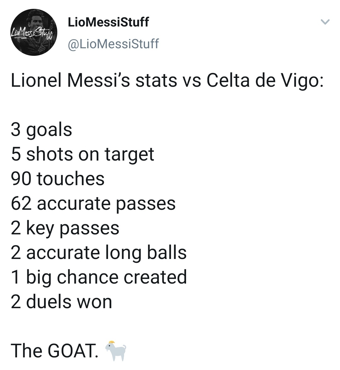This screenshot has height=370, width=340.
Task: Click the word "vs" in the heading
Action: [192, 82]
